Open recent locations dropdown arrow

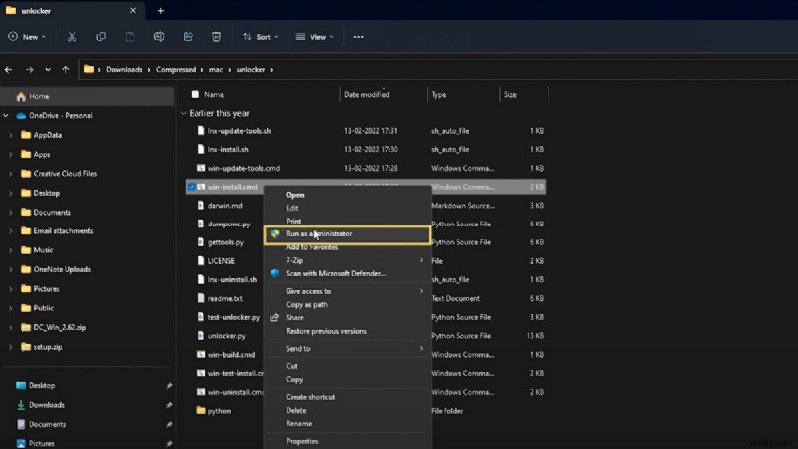tap(48, 69)
